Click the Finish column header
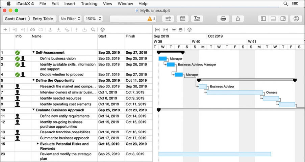305x162 pixels. pos(138,42)
